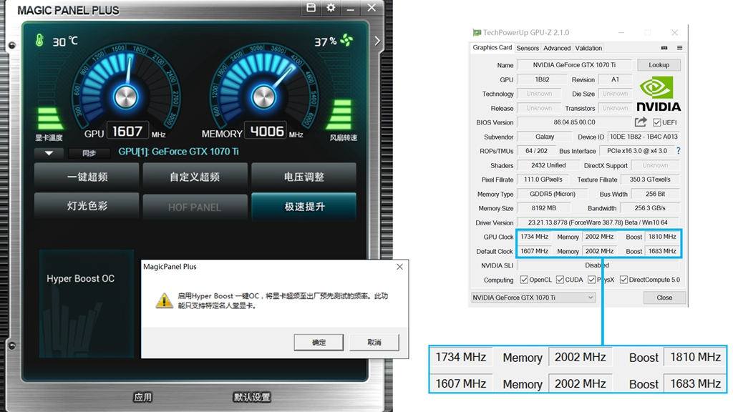
Task: Click the Driver Version field
Action: 598,223
